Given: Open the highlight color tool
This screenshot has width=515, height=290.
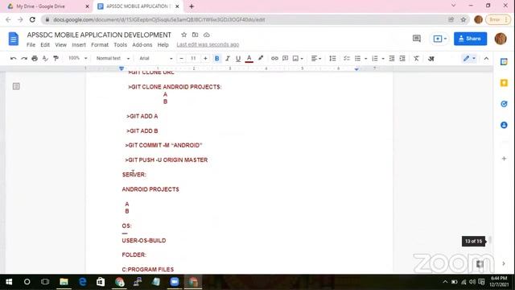Looking at the screenshot, I should pyautogui.click(x=261, y=58).
